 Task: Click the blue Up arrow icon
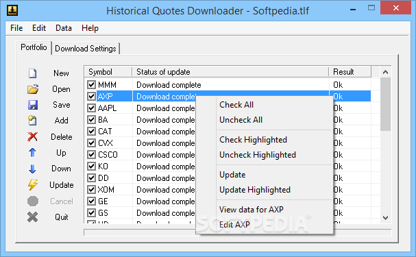click(32, 153)
